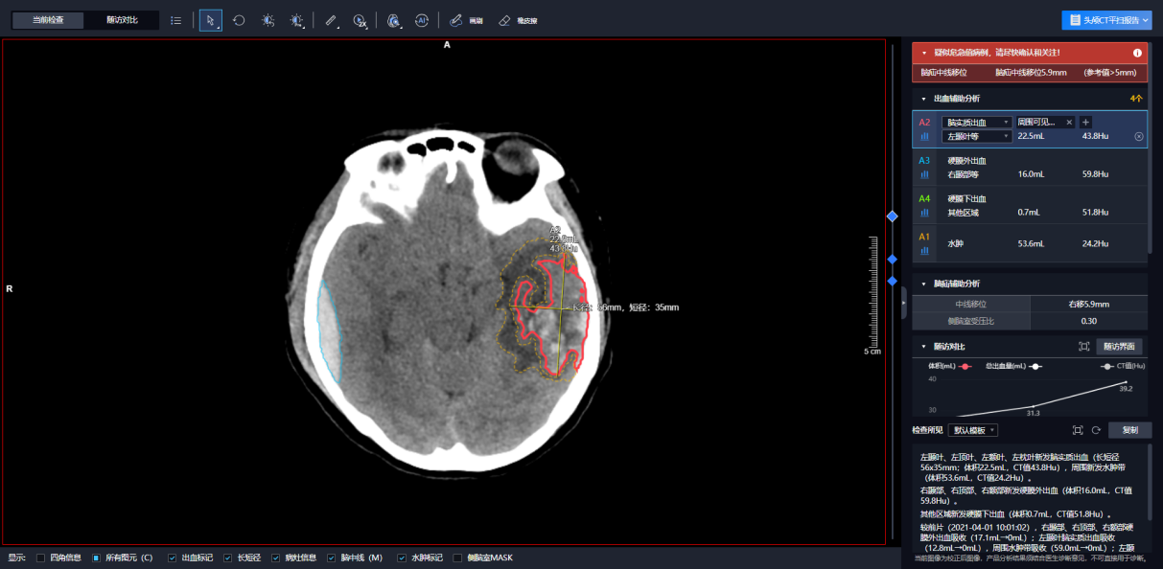Expand the 检查所见 findings to fullscreen
Image resolution: width=1163 pixels, height=569 pixels.
pyautogui.click(x=1078, y=430)
